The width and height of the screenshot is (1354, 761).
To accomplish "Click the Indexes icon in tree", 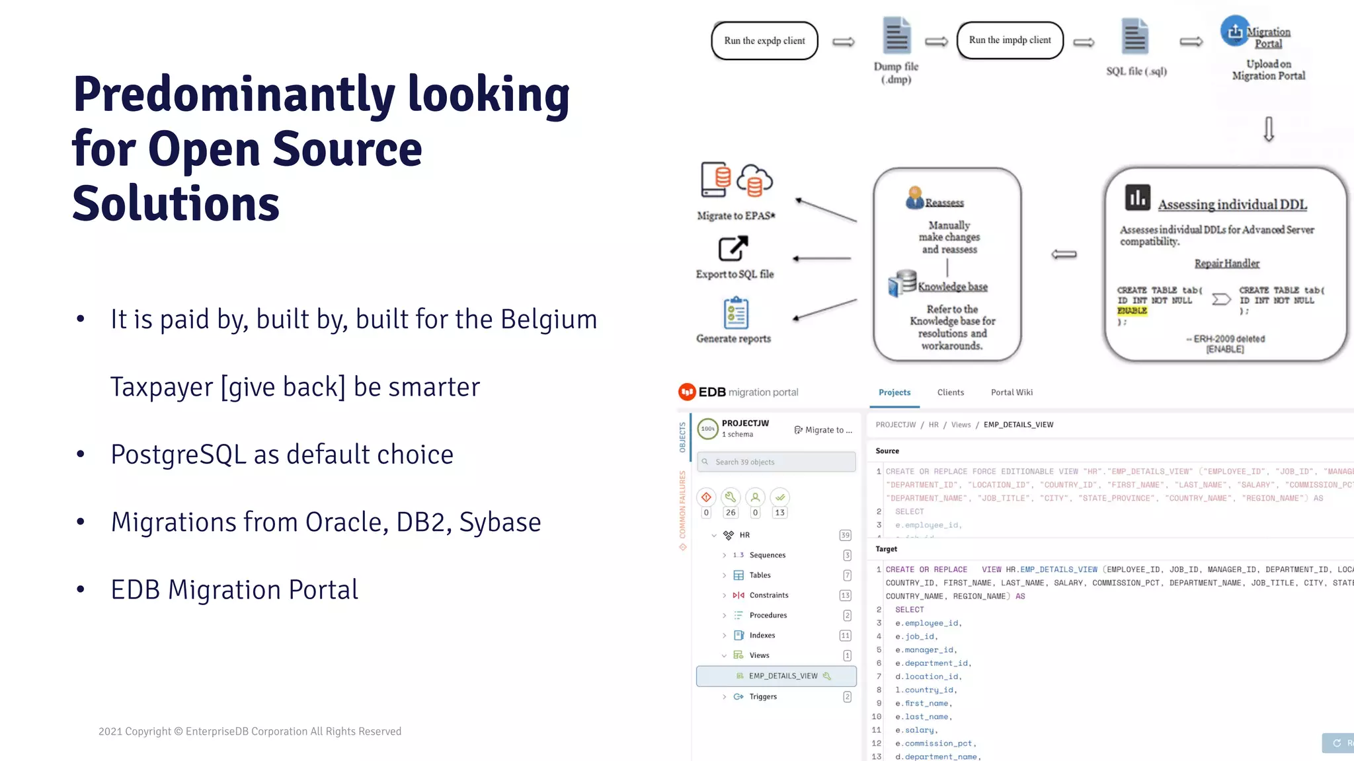I will click(x=738, y=635).
